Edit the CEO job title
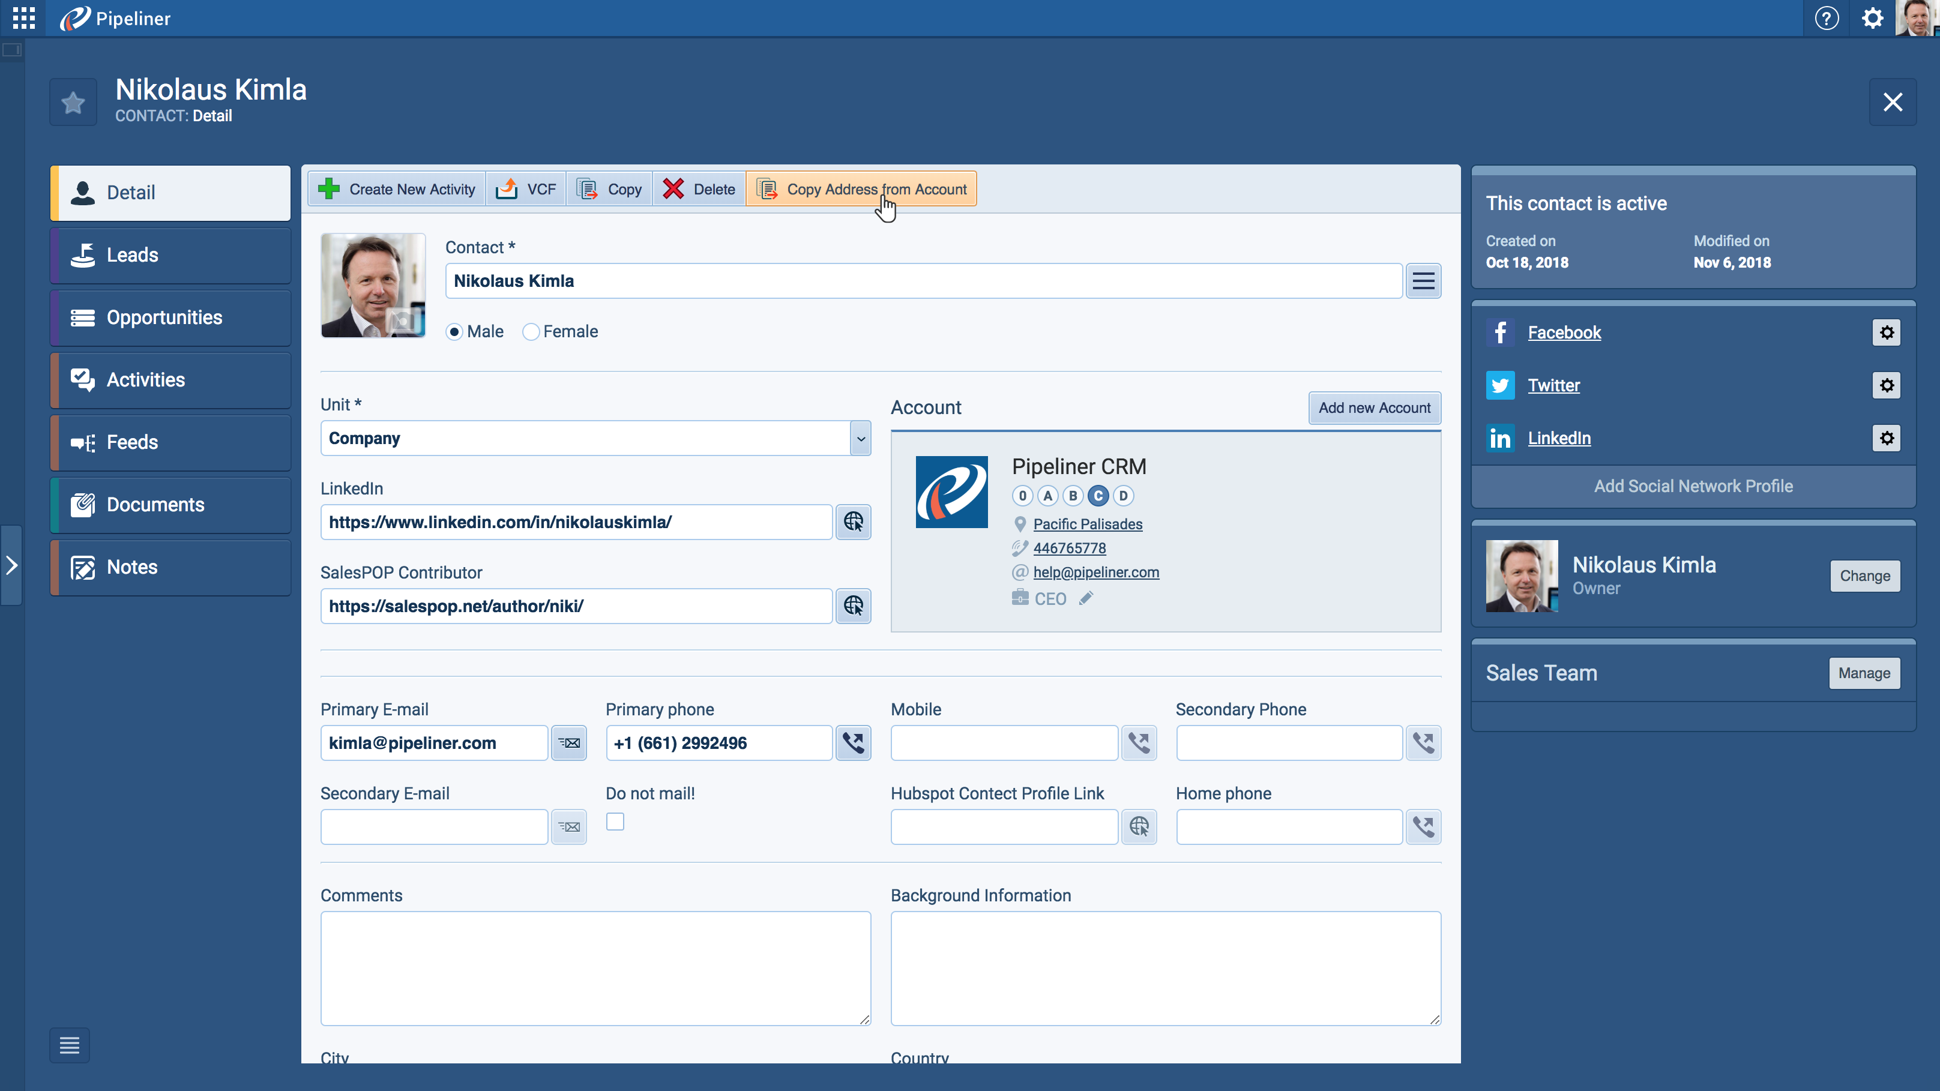The height and width of the screenshot is (1091, 1940). (1086, 598)
